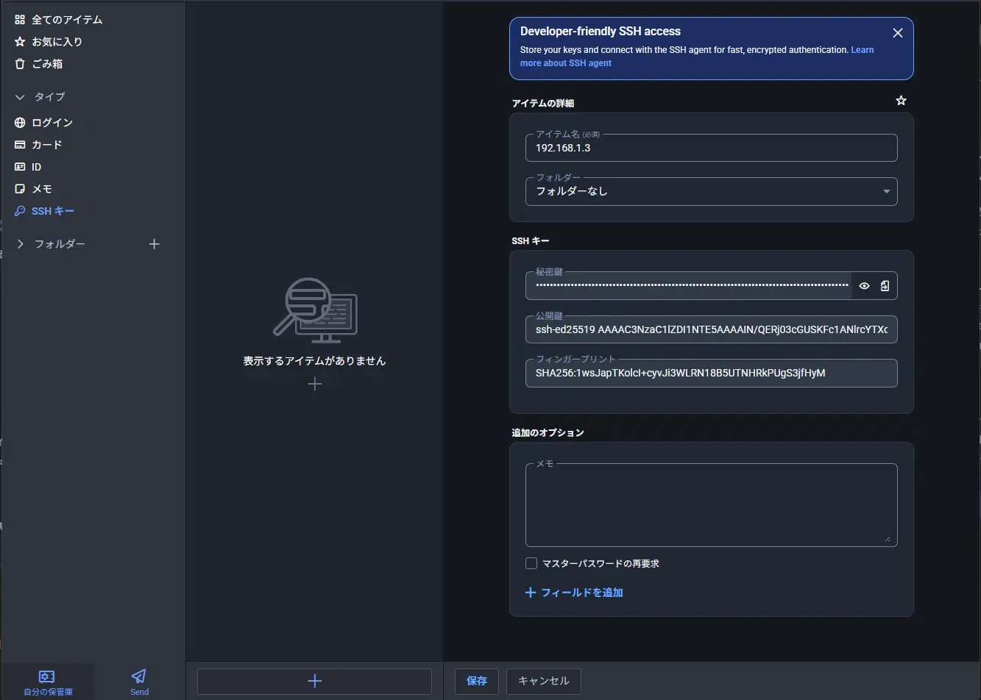This screenshot has width=981, height=700.
Task: Click the 表示するアイテムがありません text
Action: click(x=314, y=361)
